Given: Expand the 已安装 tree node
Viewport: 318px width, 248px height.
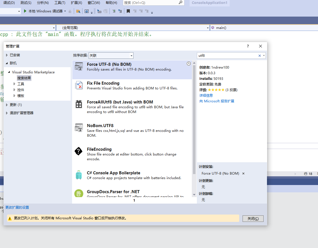Looking at the screenshot, I should pos(7,55).
